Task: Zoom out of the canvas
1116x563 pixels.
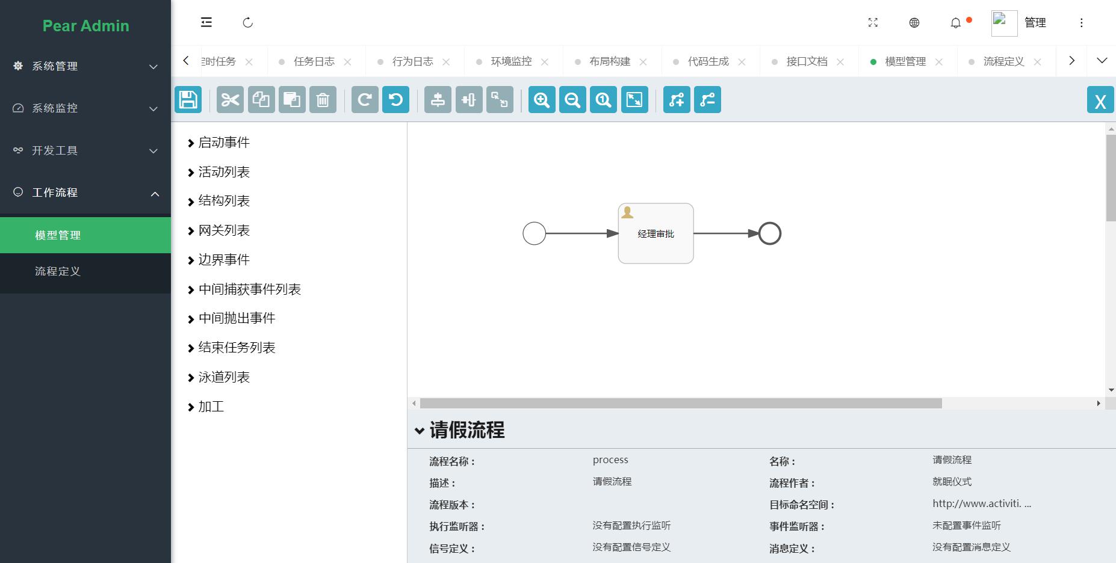Action: 572,99
